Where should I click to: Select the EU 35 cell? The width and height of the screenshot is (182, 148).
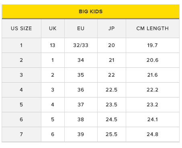point(81,75)
